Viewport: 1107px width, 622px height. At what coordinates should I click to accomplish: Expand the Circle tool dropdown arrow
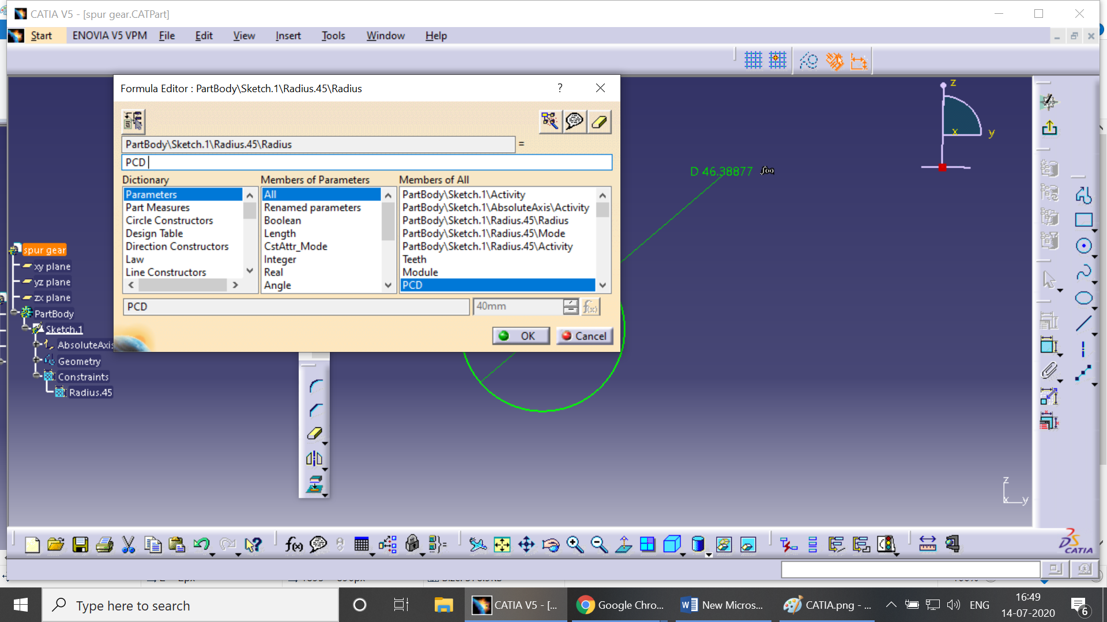click(1095, 257)
